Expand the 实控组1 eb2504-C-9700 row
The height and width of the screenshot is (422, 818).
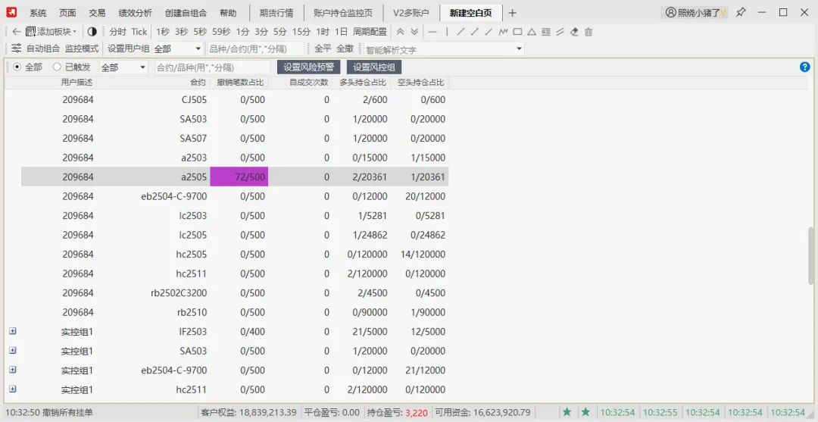[x=13, y=370]
